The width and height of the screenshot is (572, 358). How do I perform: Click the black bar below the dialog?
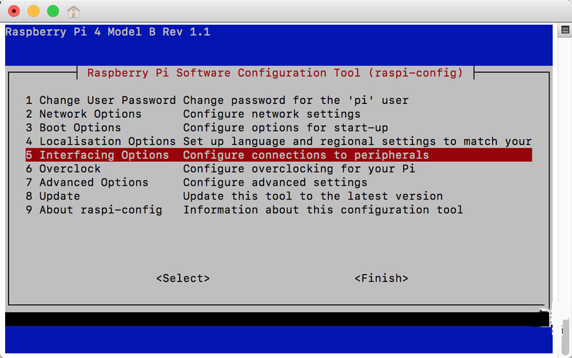tap(277, 319)
